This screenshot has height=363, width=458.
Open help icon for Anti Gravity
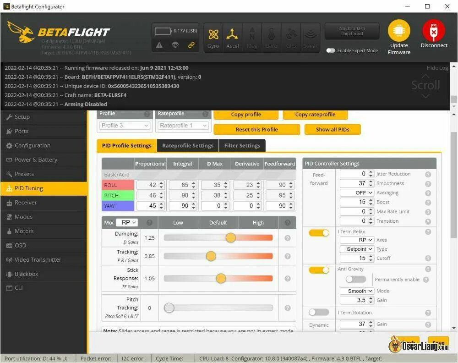(428, 269)
